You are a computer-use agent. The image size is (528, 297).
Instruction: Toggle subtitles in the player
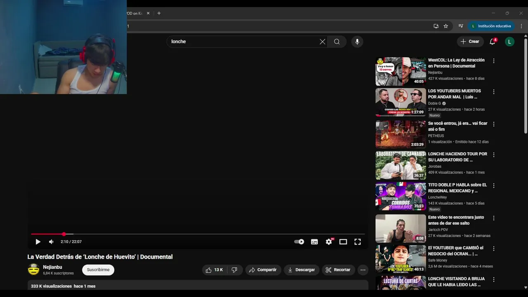pyautogui.click(x=314, y=242)
